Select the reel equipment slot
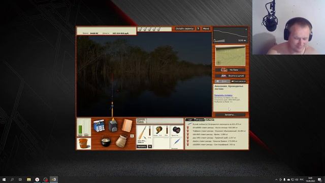The width and height of the screenshot is (325, 183). (159, 130)
